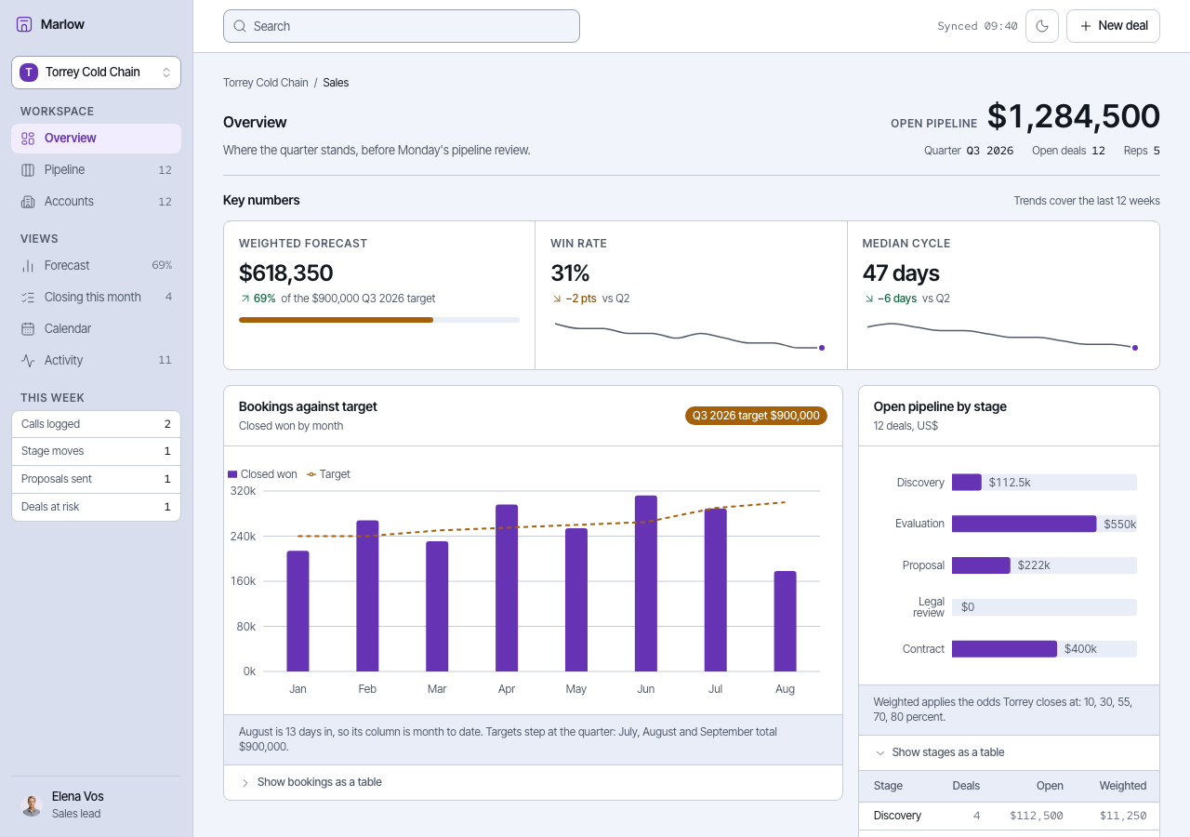1190x837 pixels.
Task: Click the median cycle sparkline end dot
Action: point(1134,348)
